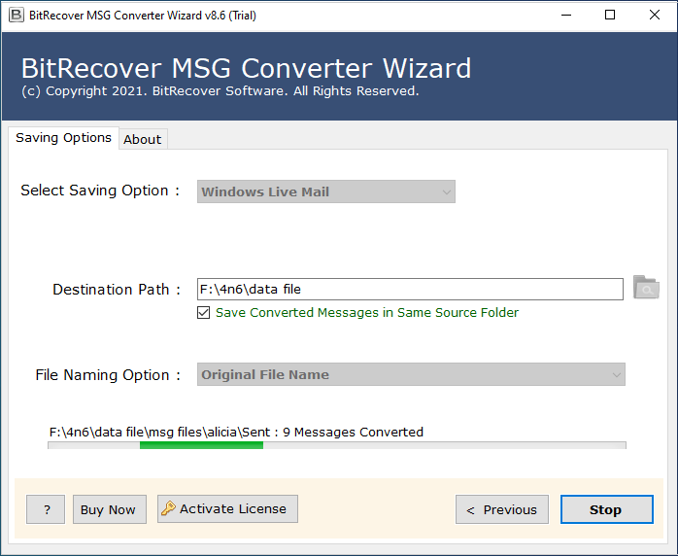Uncheck Save Converted Messages in Same Source Folder

[x=204, y=313]
